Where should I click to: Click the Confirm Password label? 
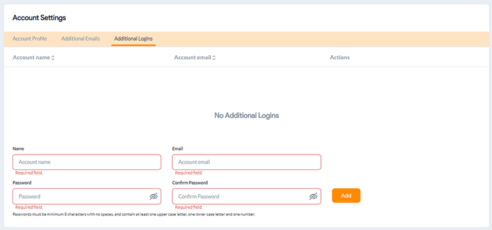coord(190,183)
